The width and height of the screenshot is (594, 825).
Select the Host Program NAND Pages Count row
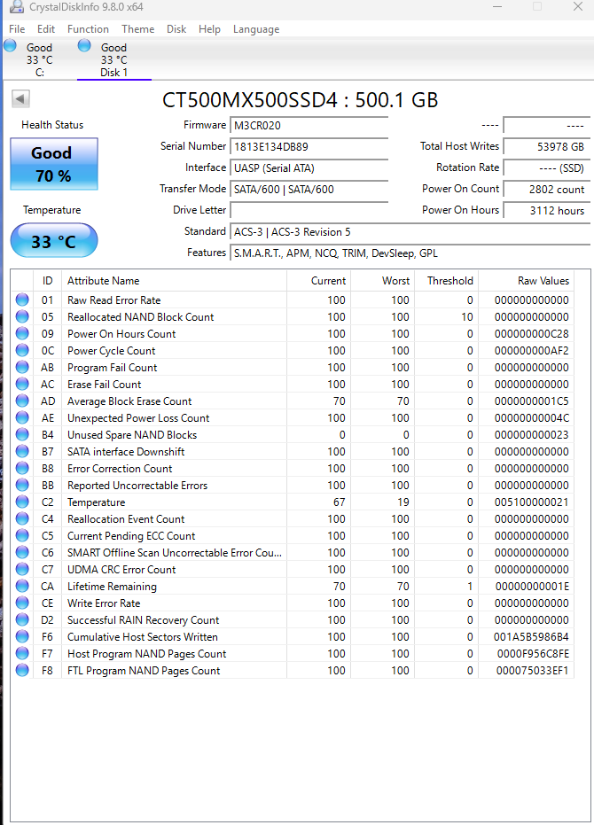293,653
